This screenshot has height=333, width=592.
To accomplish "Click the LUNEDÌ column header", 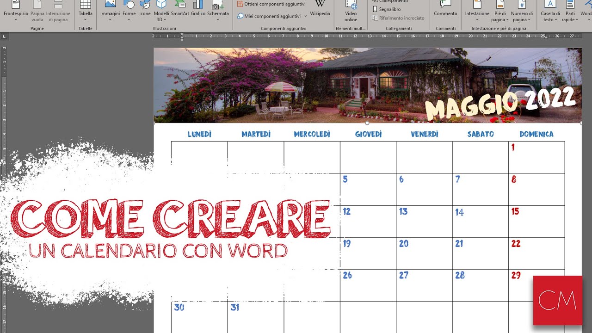I will (x=199, y=134).
